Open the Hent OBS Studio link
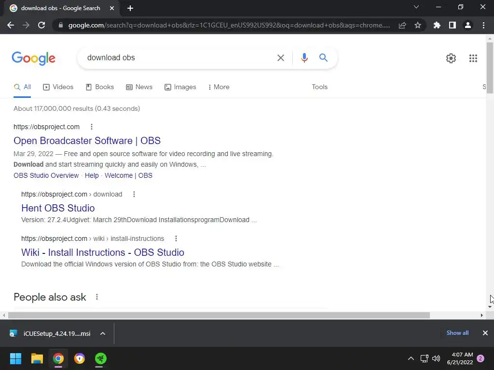The height and width of the screenshot is (370, 494). pos(58,208)
